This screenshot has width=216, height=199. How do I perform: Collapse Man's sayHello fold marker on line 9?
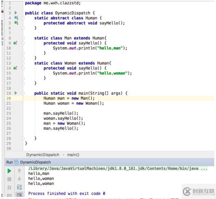pos(23,43)
